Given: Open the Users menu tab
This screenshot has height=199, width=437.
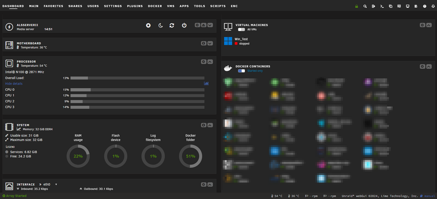Looking at the screenshot, I should tap(93, 6).
